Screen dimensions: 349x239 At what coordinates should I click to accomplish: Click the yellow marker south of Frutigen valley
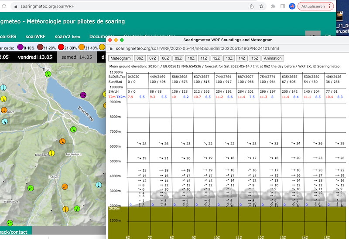(65, 209)
